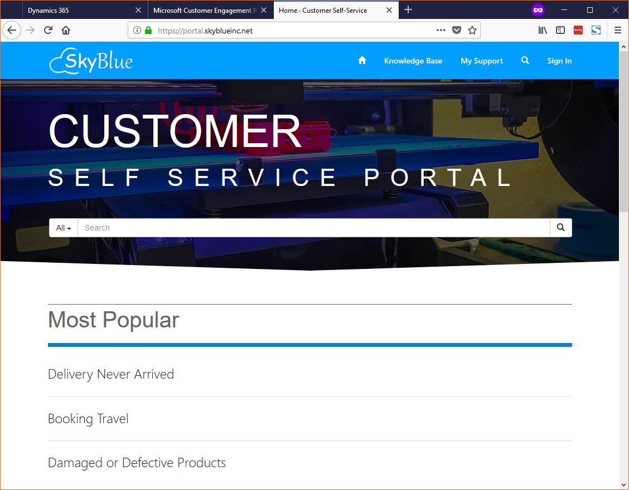Open the Knowledge Base link

tap(413, 61)
